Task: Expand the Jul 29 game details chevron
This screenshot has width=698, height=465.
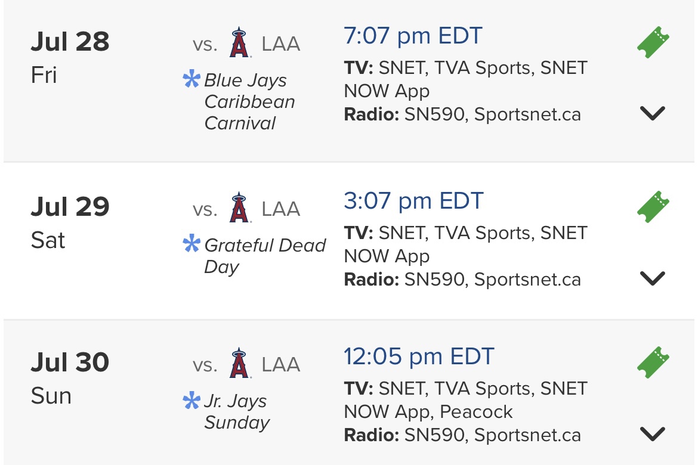Action: [652, 278]
